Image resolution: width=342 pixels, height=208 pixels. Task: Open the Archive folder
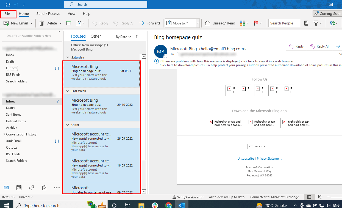click(x=12, y=128)
